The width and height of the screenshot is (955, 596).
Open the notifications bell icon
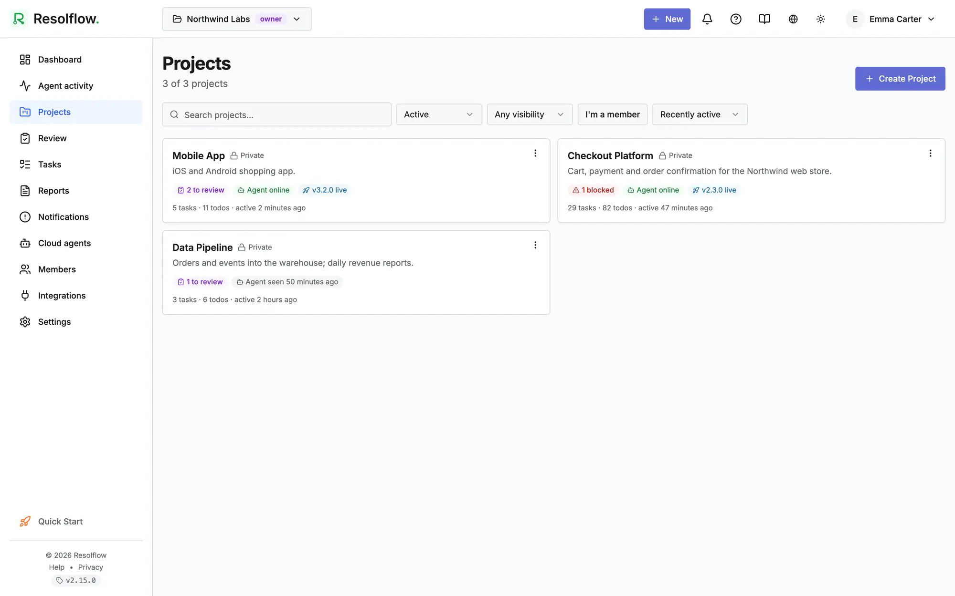point(707,19)
